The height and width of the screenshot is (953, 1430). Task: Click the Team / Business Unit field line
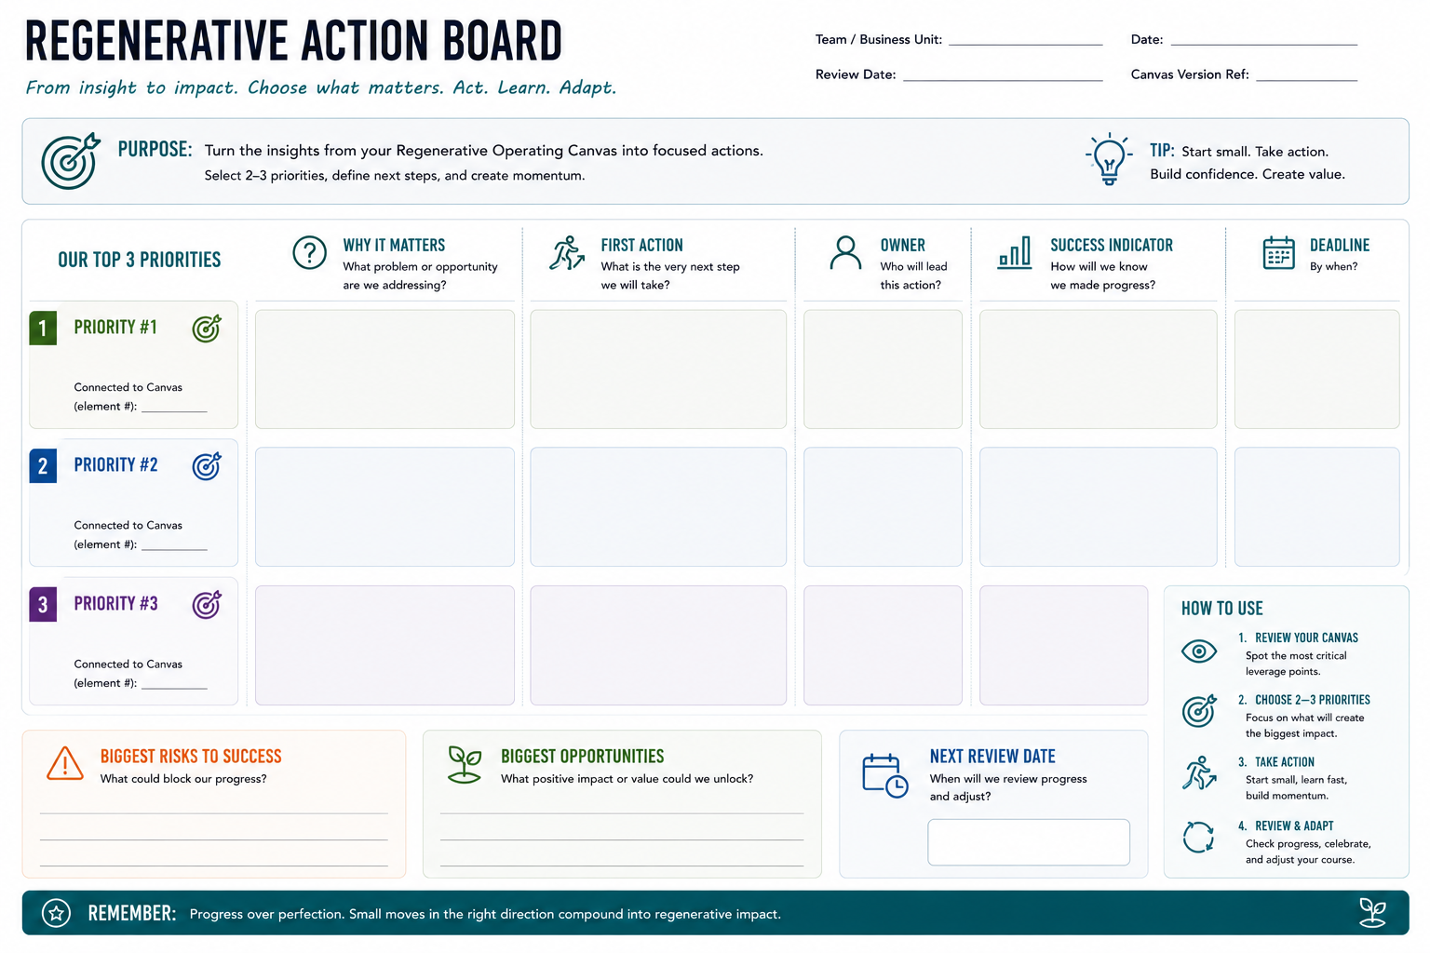1025,44
